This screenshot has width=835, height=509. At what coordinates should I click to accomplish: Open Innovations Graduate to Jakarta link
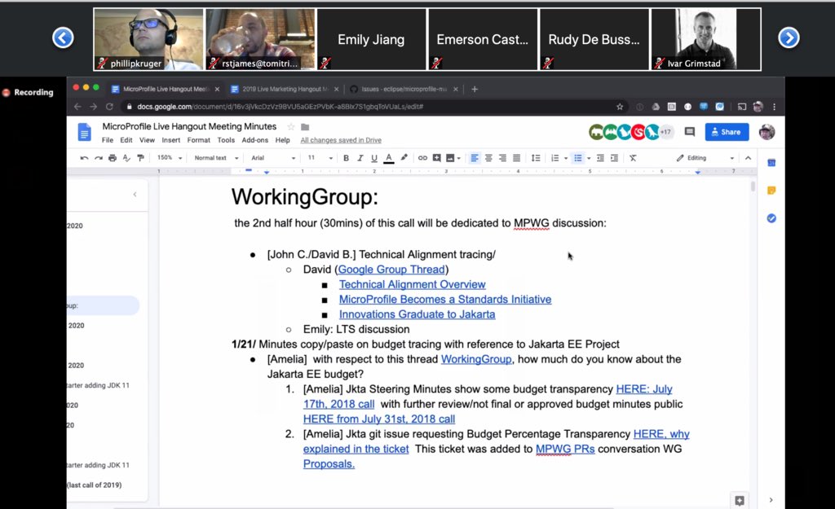(x=417, y=314)
